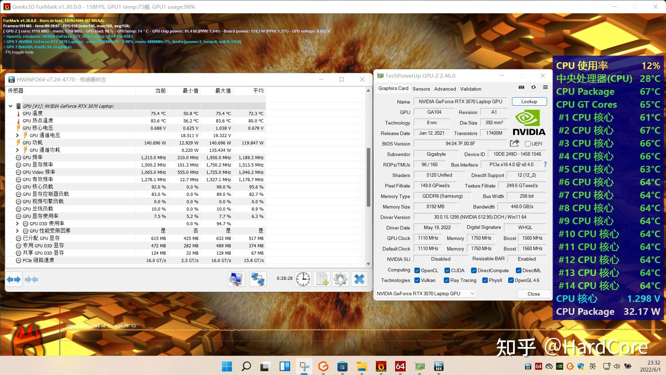Click the 最小值 column header in HWiNFO
Viewport: 666px width, 375px height.
pos(184,91)
